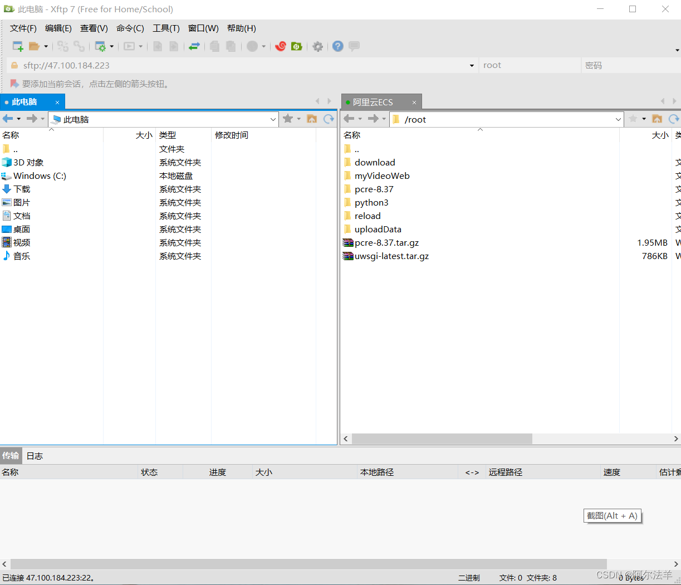Image resolution: width=681 pixels, height=585 pixels.
Task: Expand the local path 此电脑 combo box
Action: [273, 119]
